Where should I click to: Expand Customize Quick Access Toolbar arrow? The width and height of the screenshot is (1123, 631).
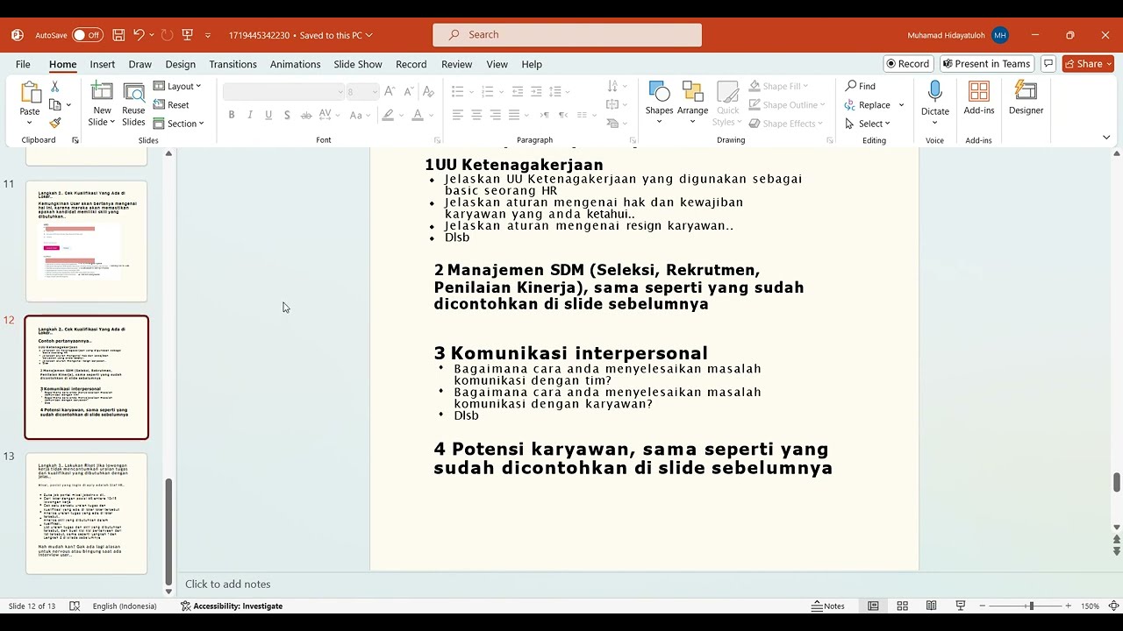(x=208, y=35)
